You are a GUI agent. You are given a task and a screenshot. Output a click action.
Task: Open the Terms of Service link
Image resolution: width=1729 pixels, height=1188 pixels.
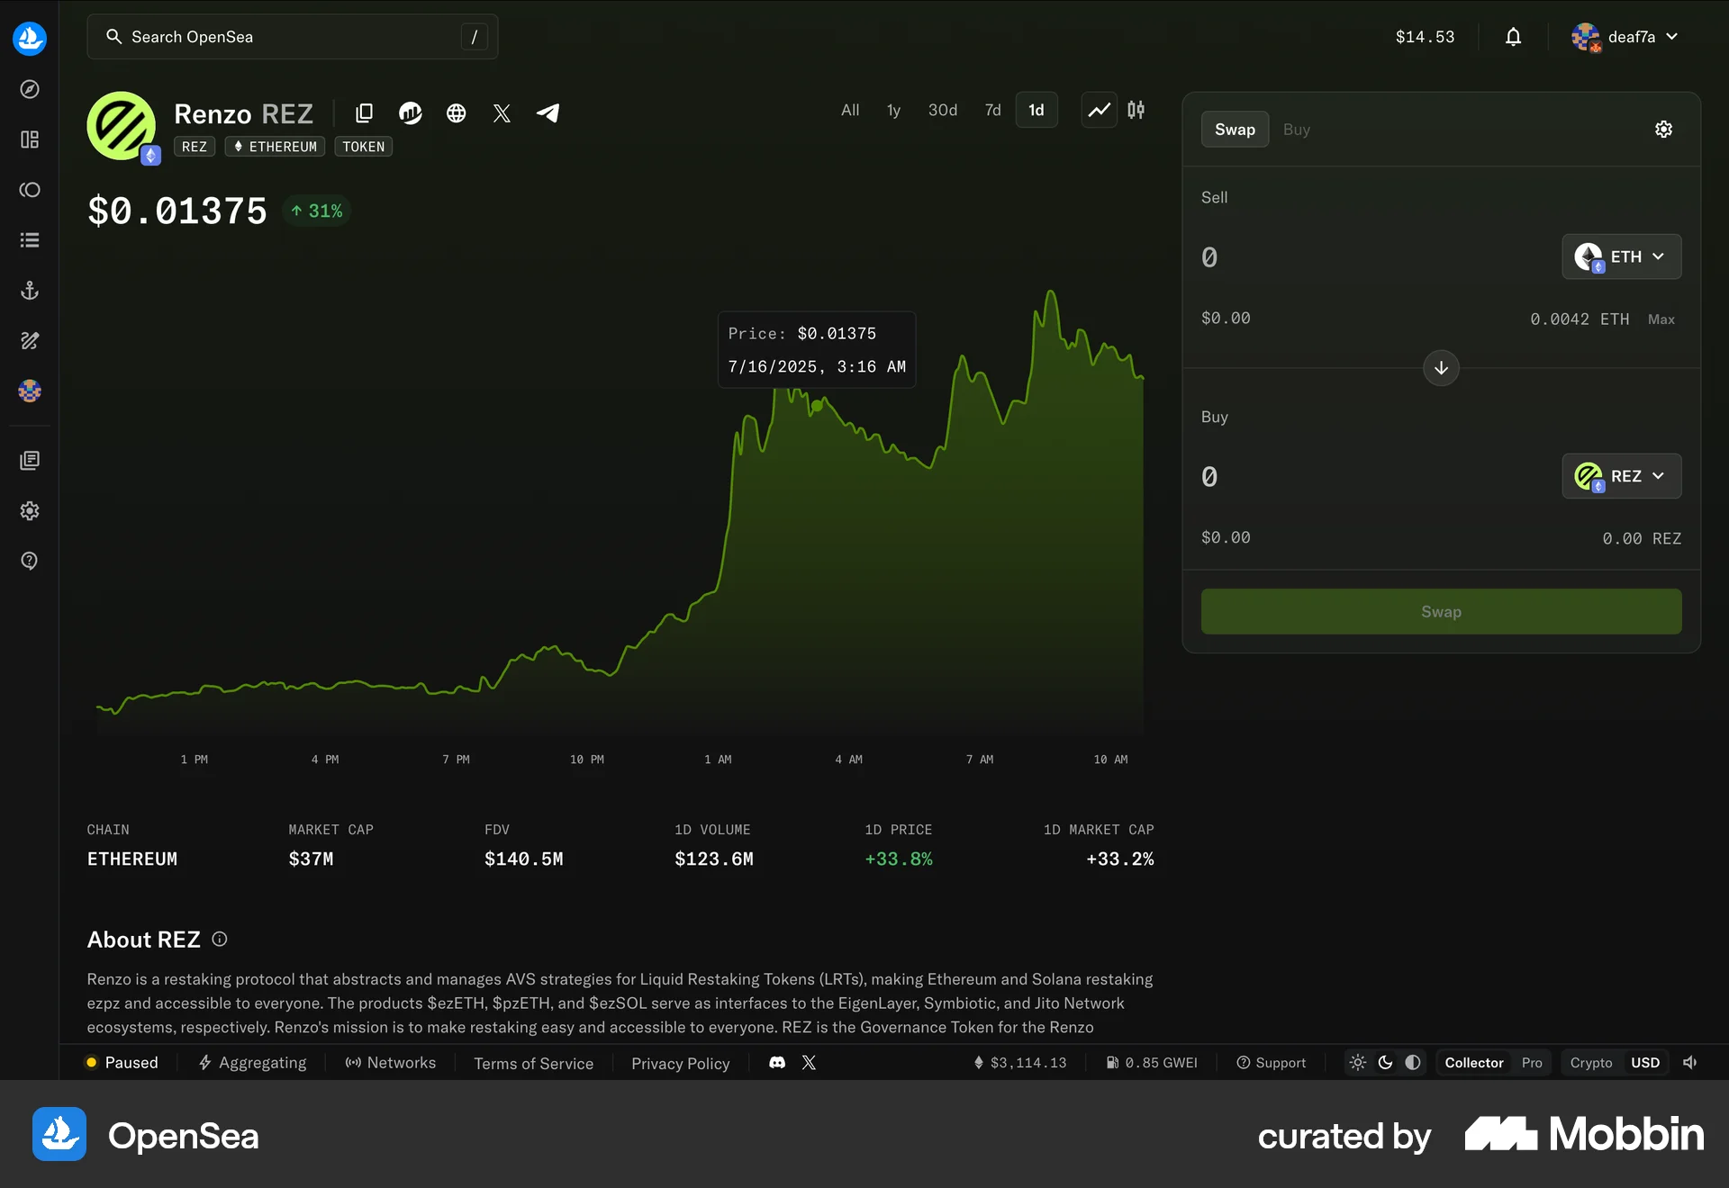(x=533, y=1063)
